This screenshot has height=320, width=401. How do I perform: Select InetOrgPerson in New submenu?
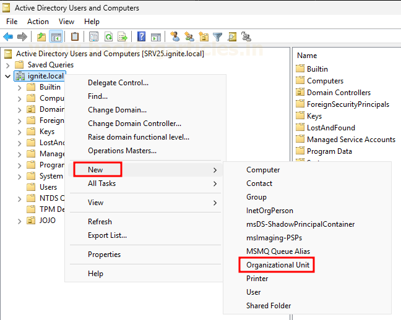coord(270,211)
